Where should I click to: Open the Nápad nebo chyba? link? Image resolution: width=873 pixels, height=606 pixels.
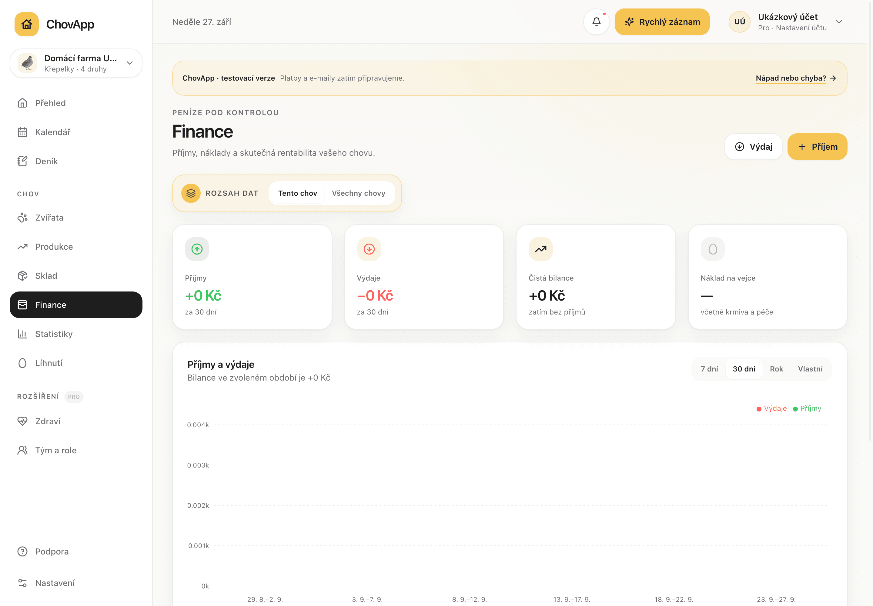pyautogui.click(x=795, y=78)
